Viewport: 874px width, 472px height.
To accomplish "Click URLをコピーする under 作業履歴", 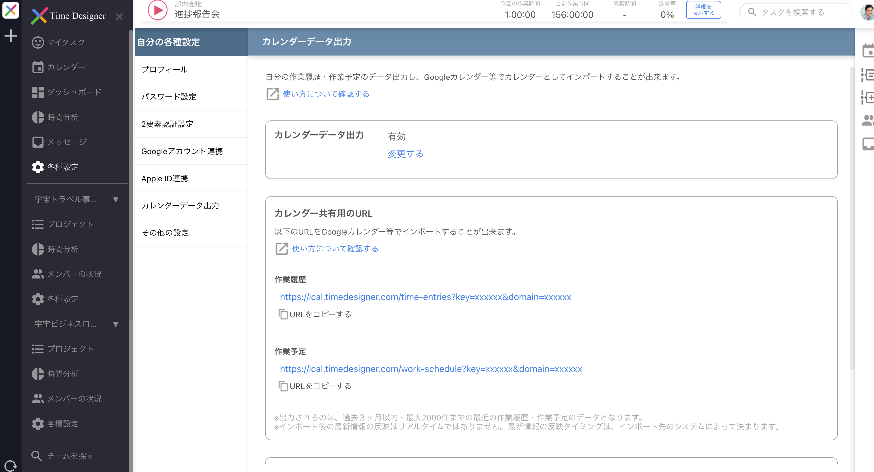I will click(315, 314).
